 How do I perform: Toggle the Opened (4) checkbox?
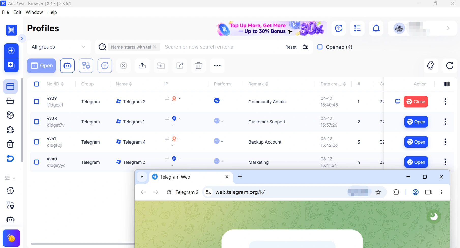[320, 47]
